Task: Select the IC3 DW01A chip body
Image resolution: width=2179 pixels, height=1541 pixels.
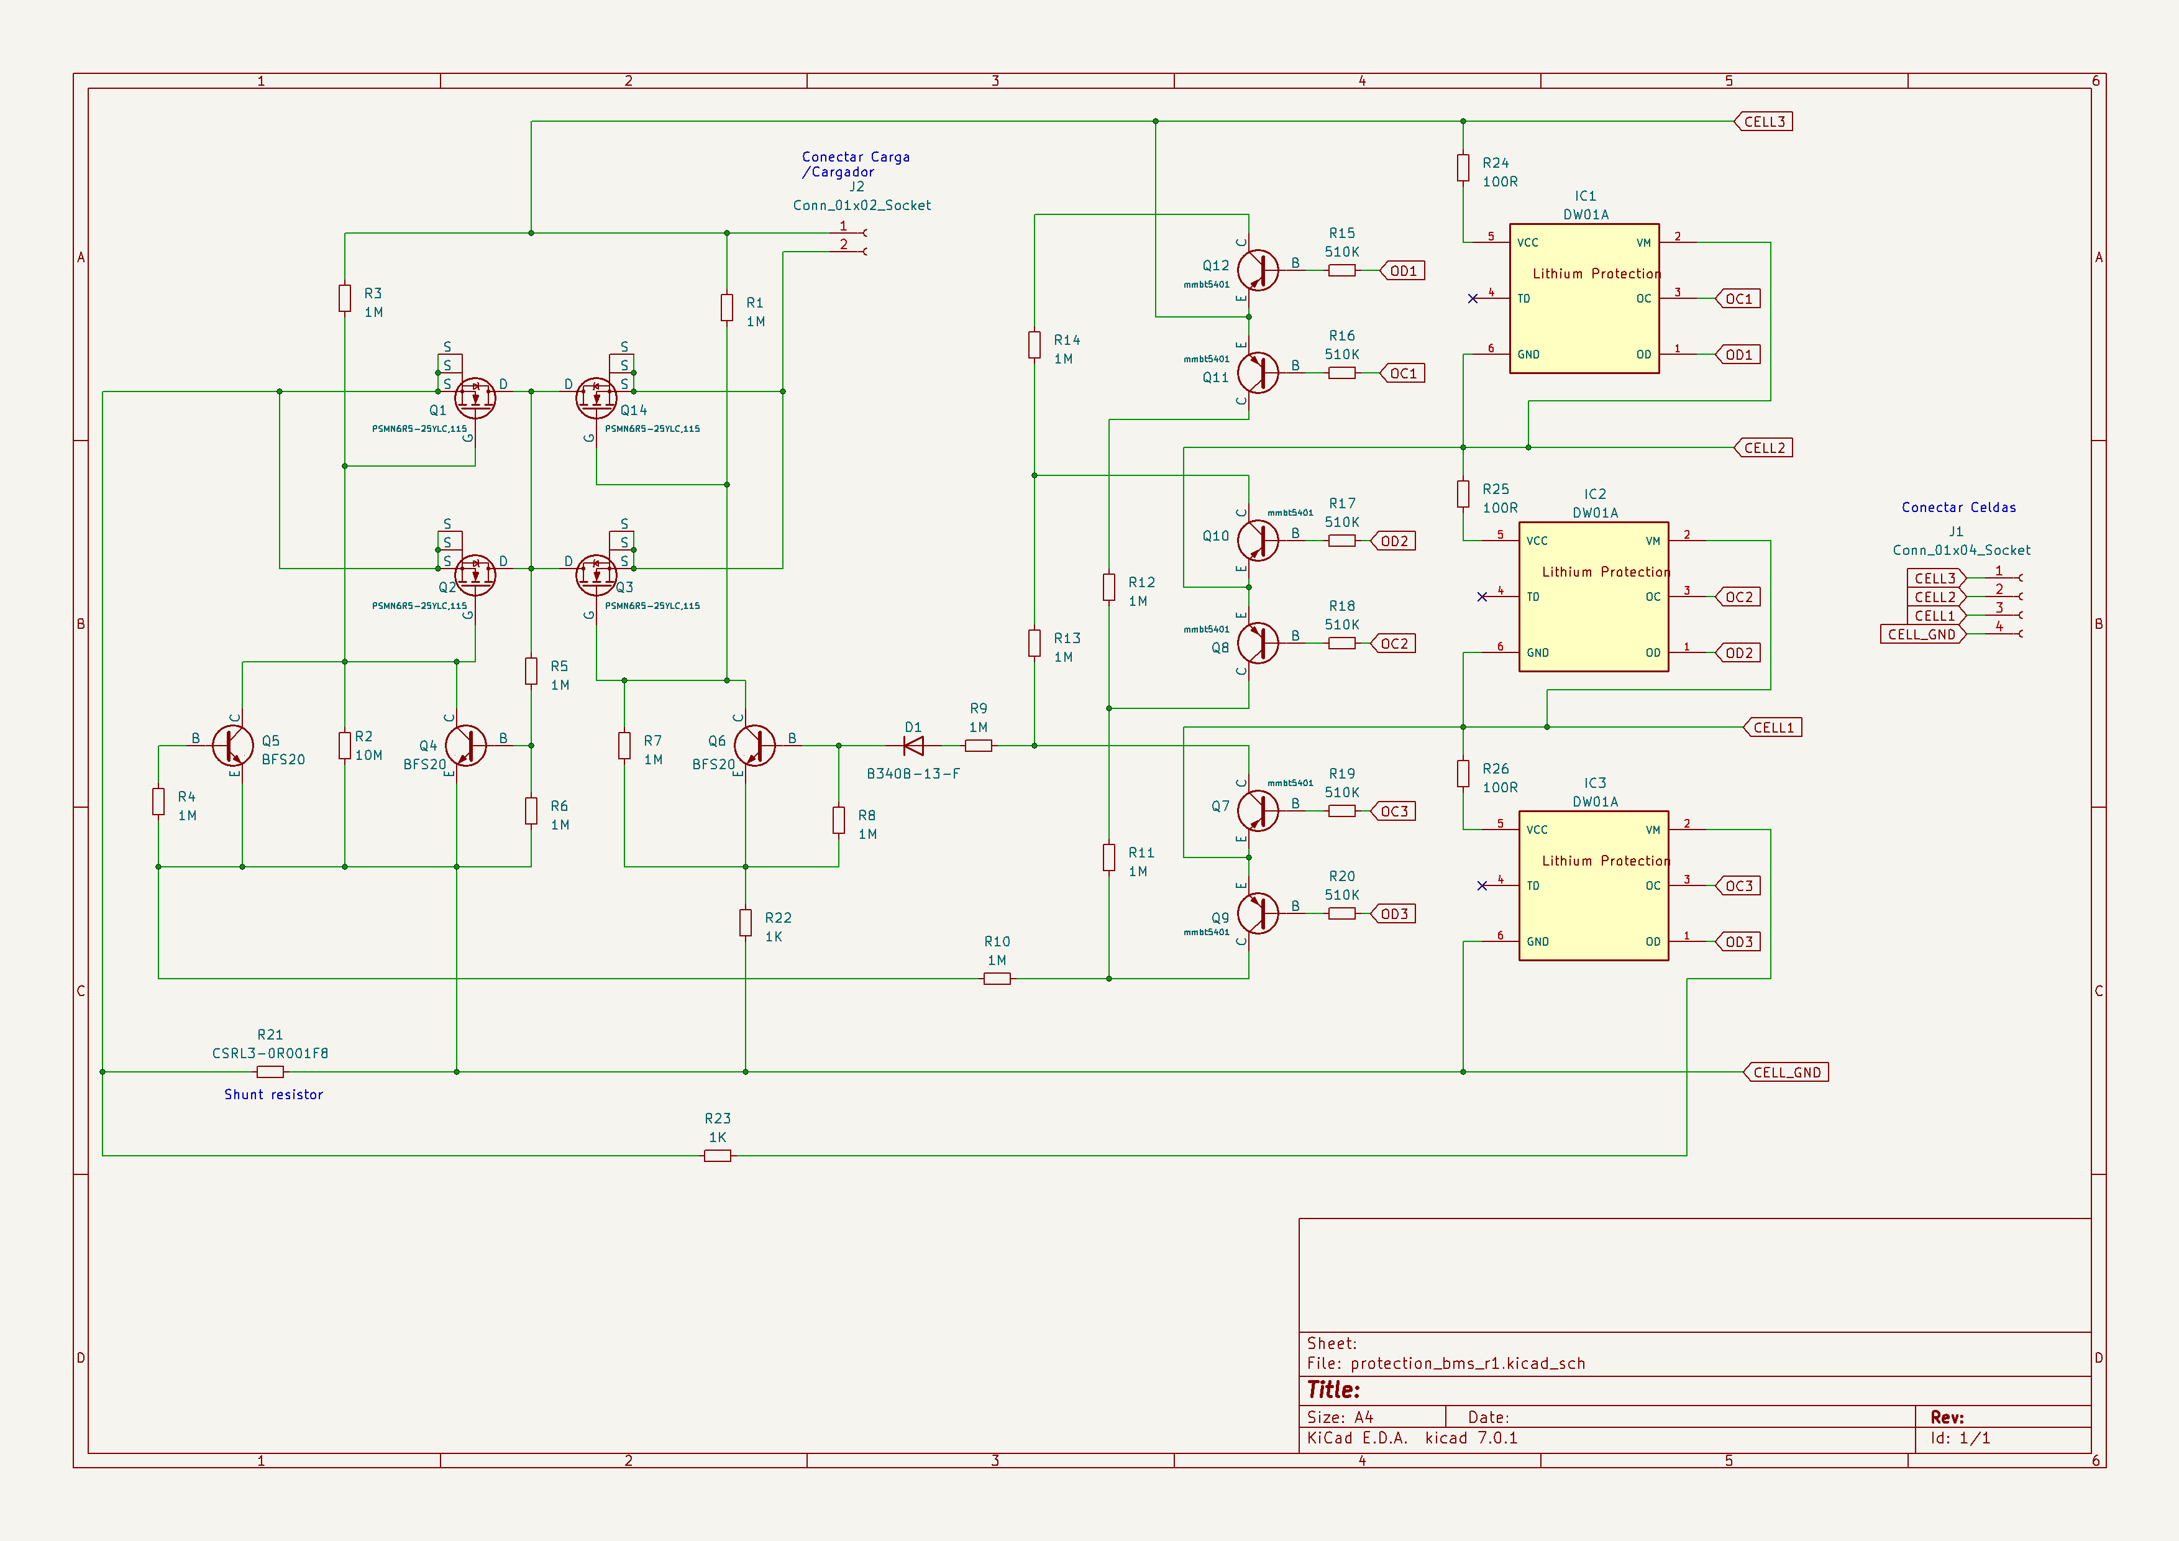Action: click(1594, 902)
